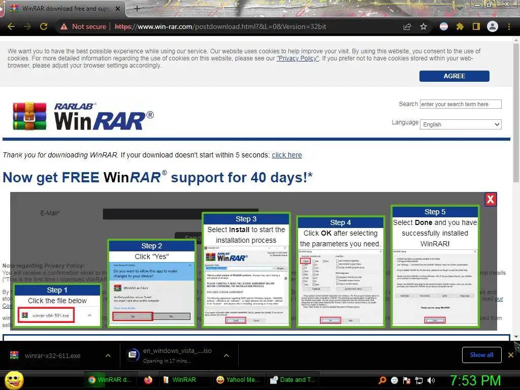Bookmark this page with star icon
The image size is (520, 390).
coord(424,26)
